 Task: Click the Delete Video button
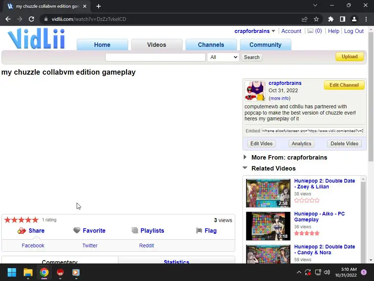click(344, 143)
